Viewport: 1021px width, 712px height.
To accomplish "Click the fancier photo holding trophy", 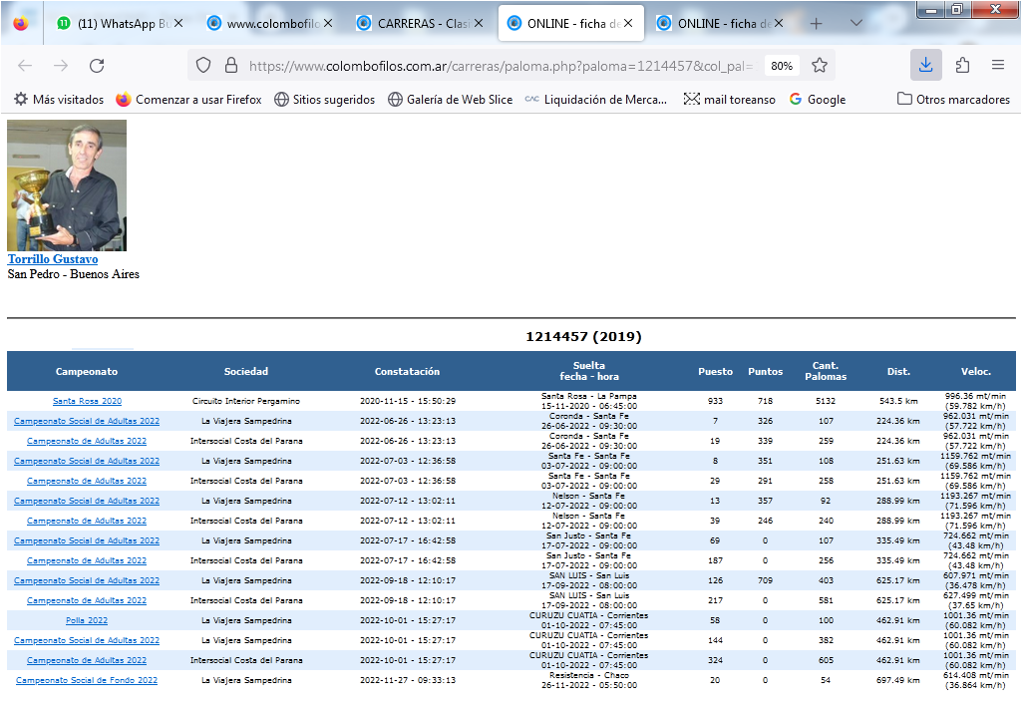I will (67, 185).
